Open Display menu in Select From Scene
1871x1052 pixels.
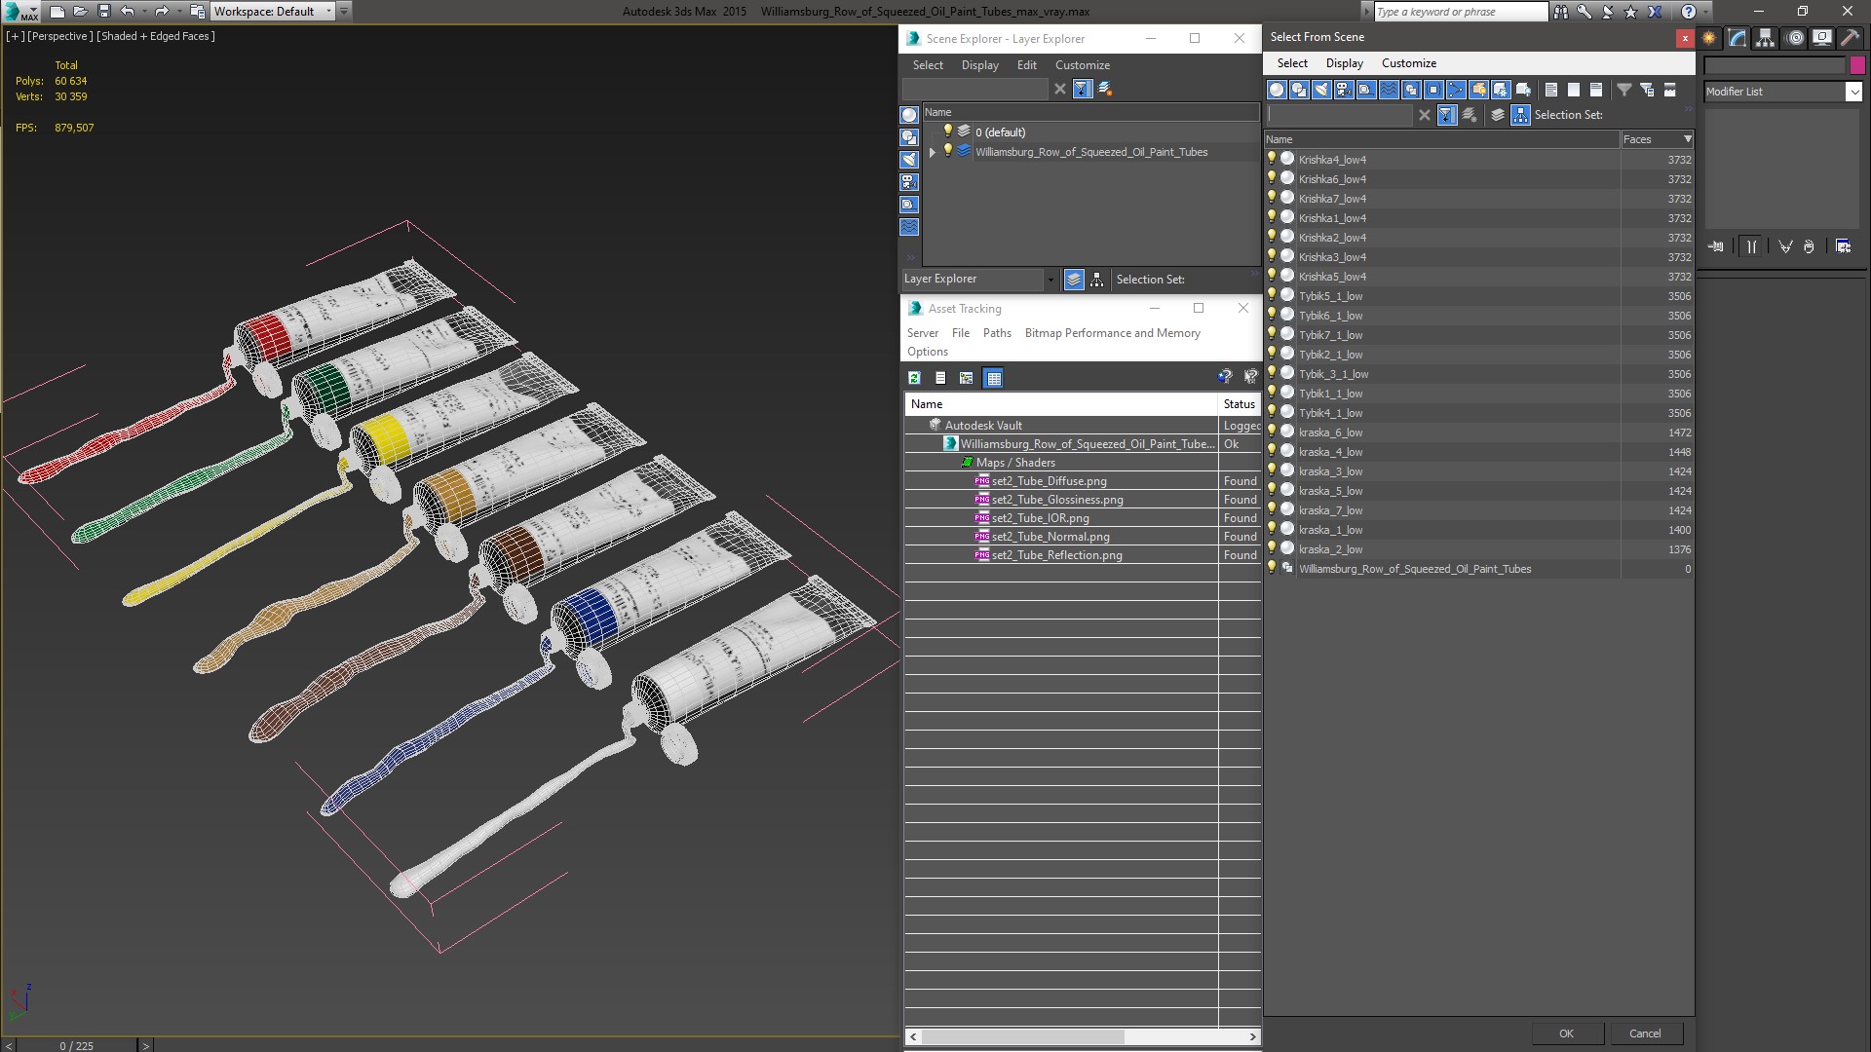click(1345, 63)
